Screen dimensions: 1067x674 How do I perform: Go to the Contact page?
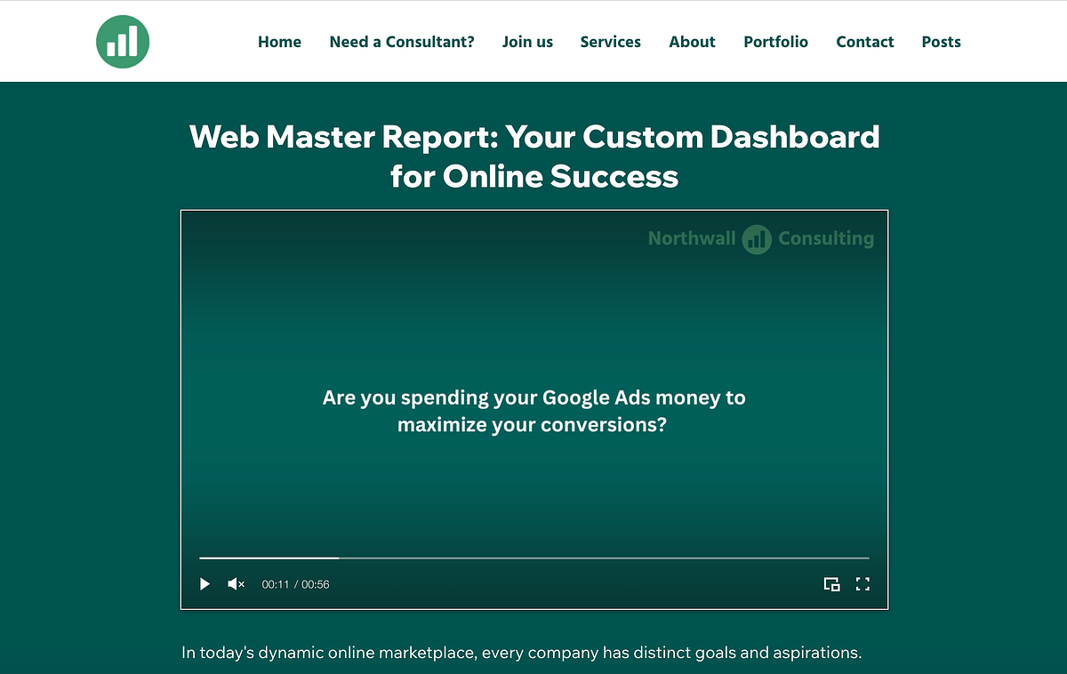coord(865,42)
